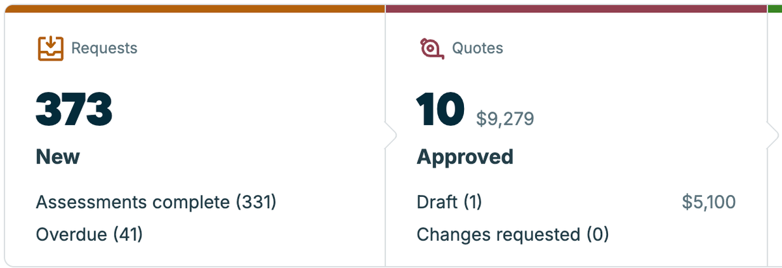
Task: Click arrow notch on Quotes card right edge
Action: pos(773,136)
